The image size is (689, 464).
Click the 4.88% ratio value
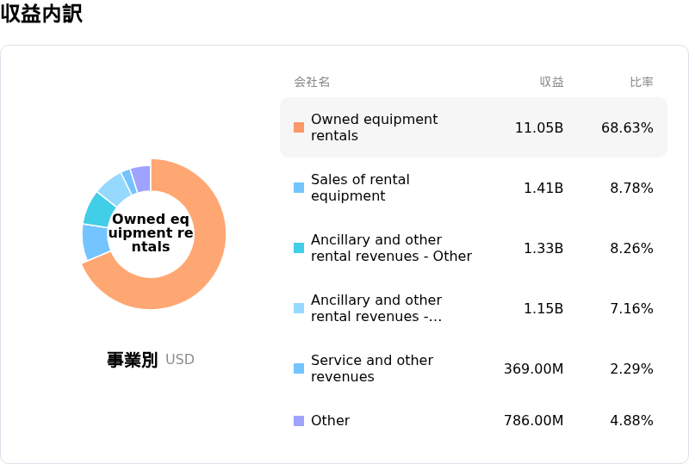coord(631,420)
